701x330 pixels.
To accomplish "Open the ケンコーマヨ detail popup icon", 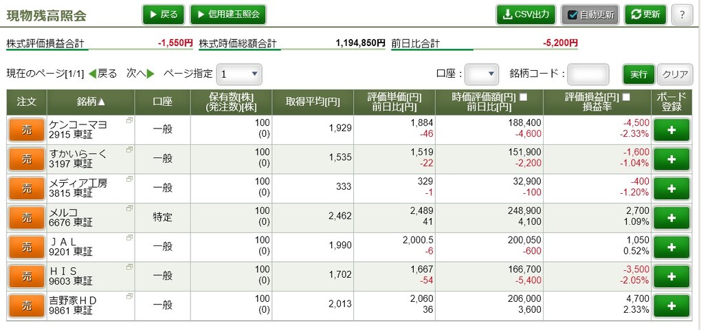I will tap(129, 121).
